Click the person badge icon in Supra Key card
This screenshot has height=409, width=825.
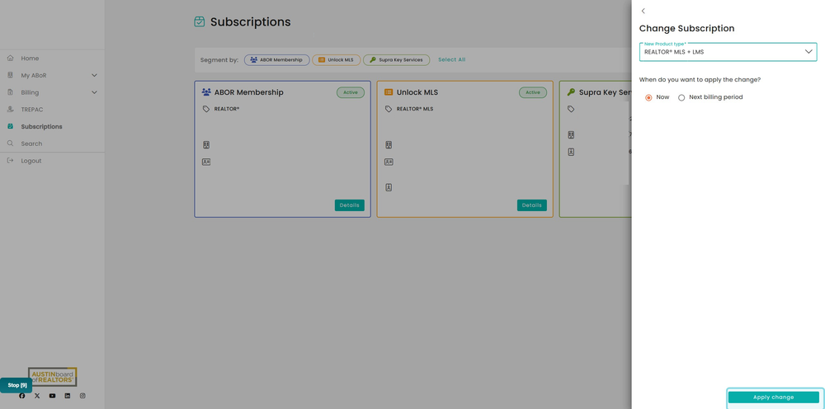pos(572,152)
